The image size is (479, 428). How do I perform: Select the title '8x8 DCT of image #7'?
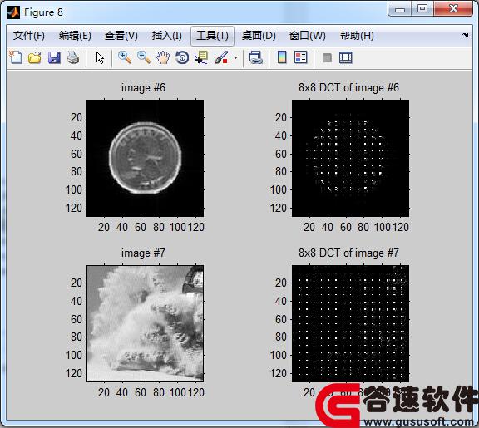click(x=348, y=253)
